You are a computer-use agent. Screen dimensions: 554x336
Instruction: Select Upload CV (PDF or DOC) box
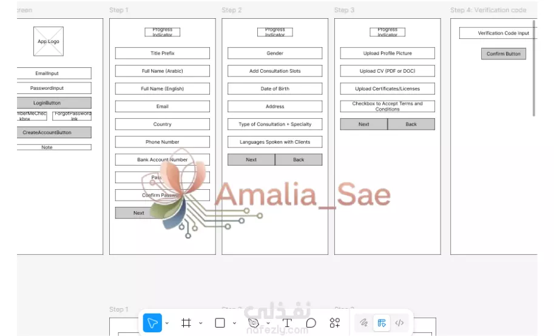[x=387, y=71]
